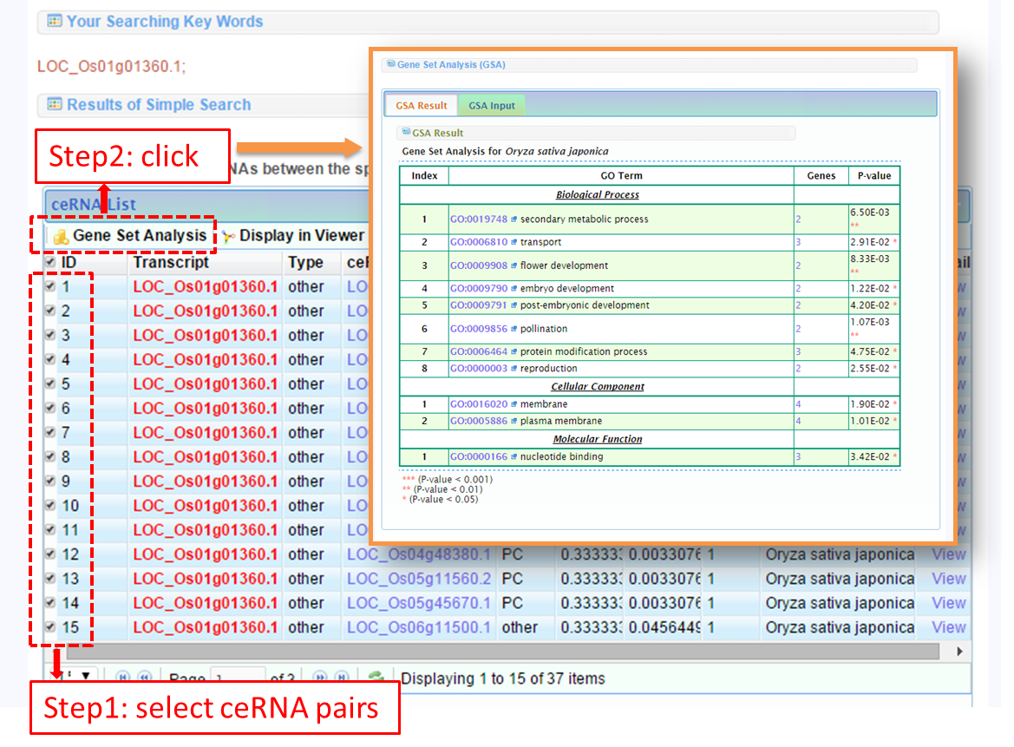The image size is (1014, 747).
Task: Go to the first page of results
Action: (122, 678)
